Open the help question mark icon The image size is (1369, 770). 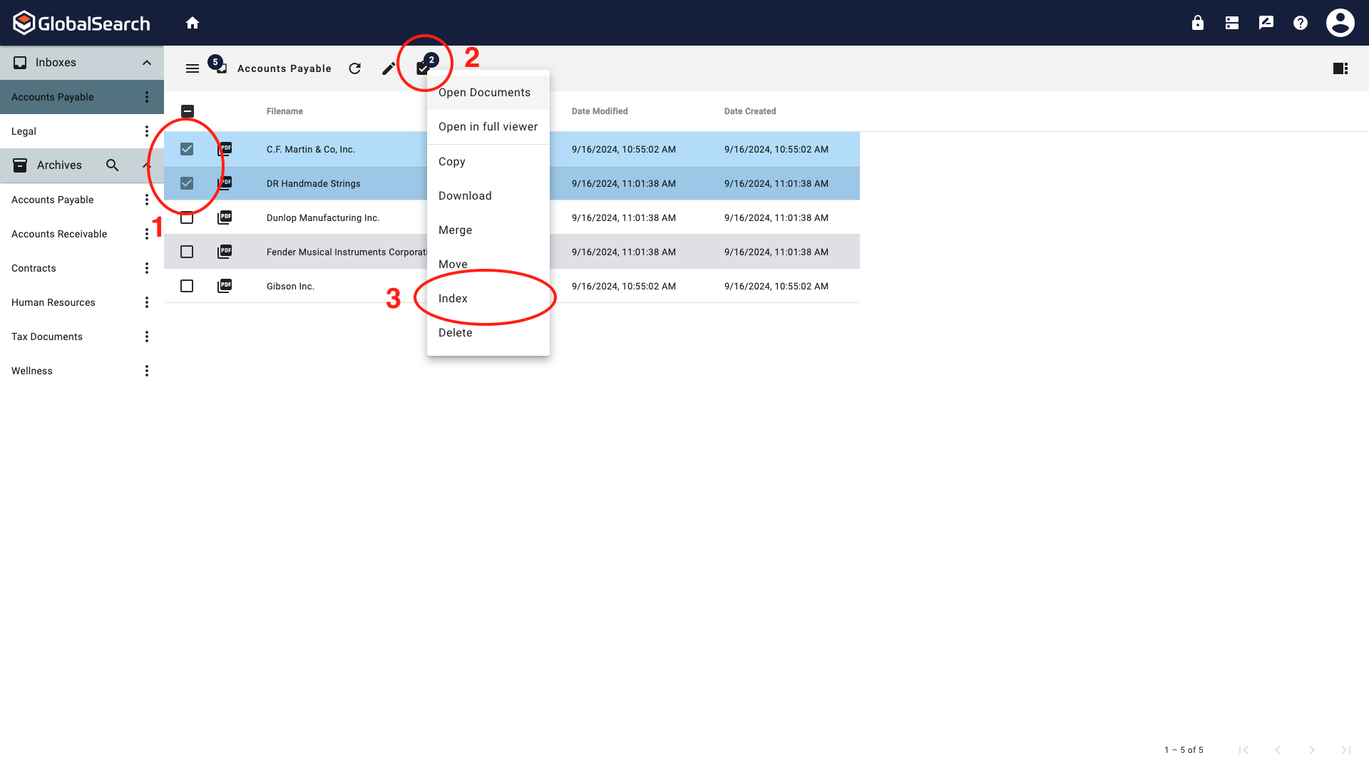click(x=1301, y=23)
